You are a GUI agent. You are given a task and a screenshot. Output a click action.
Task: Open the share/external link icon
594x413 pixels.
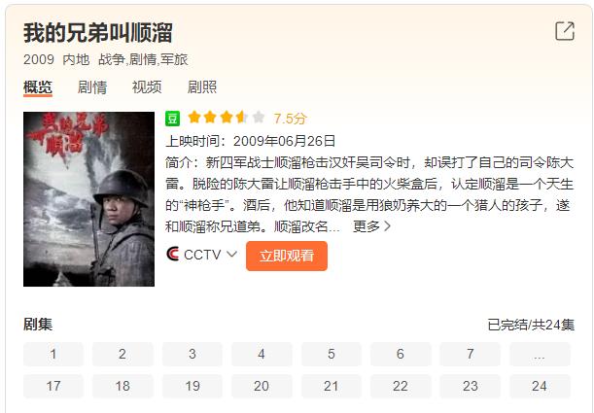point(565,31)
